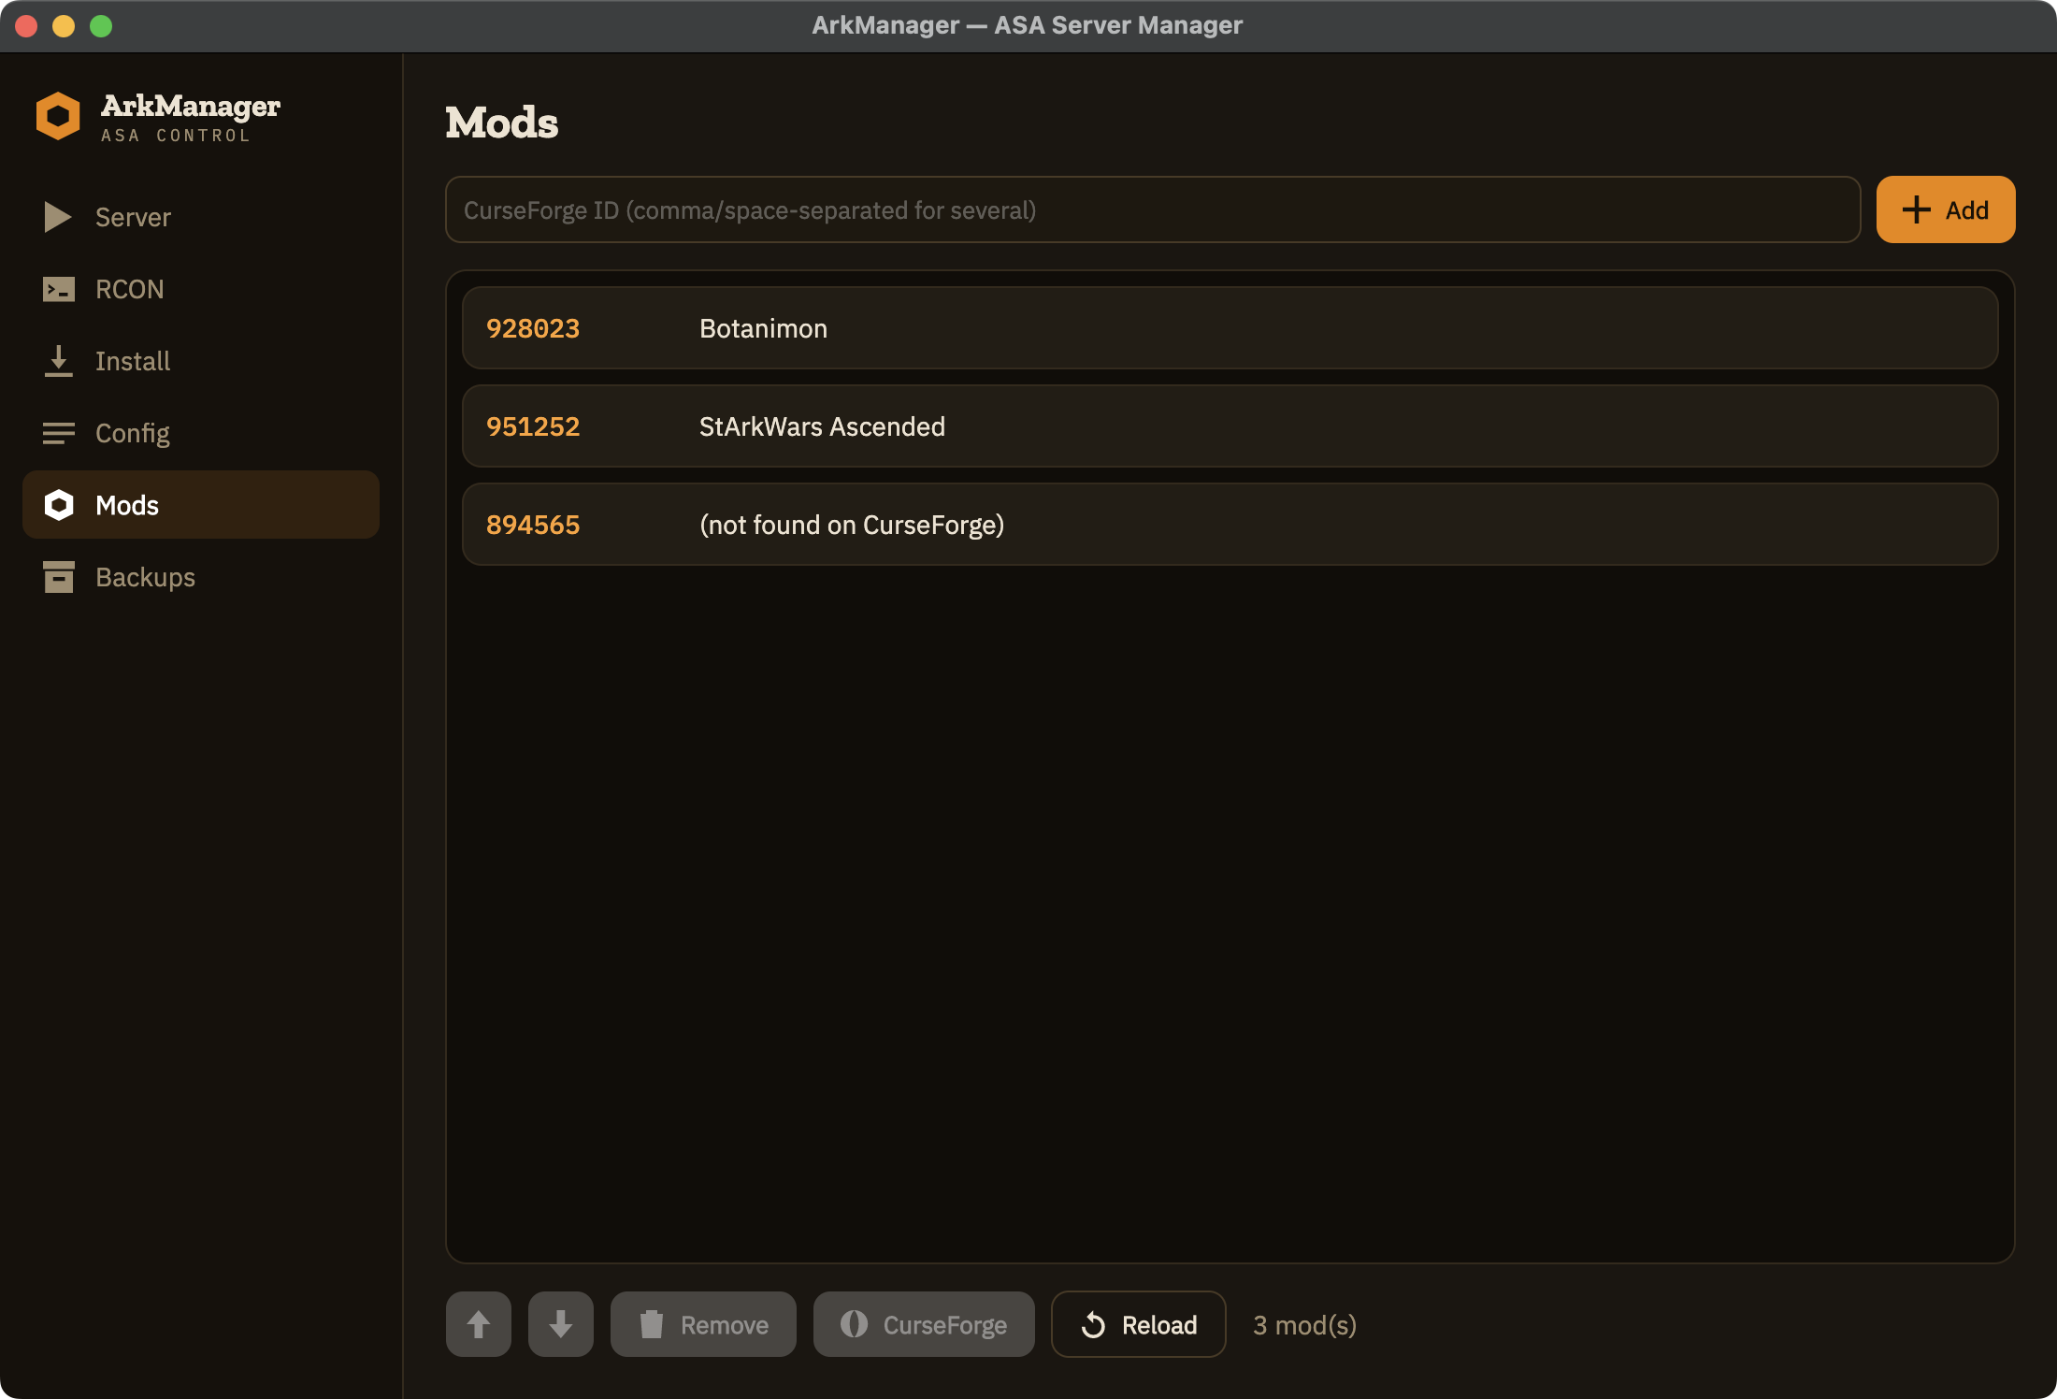Maximize the window with green button
Viewport: 2057px width, 1399px height.
tap(101, 26)
